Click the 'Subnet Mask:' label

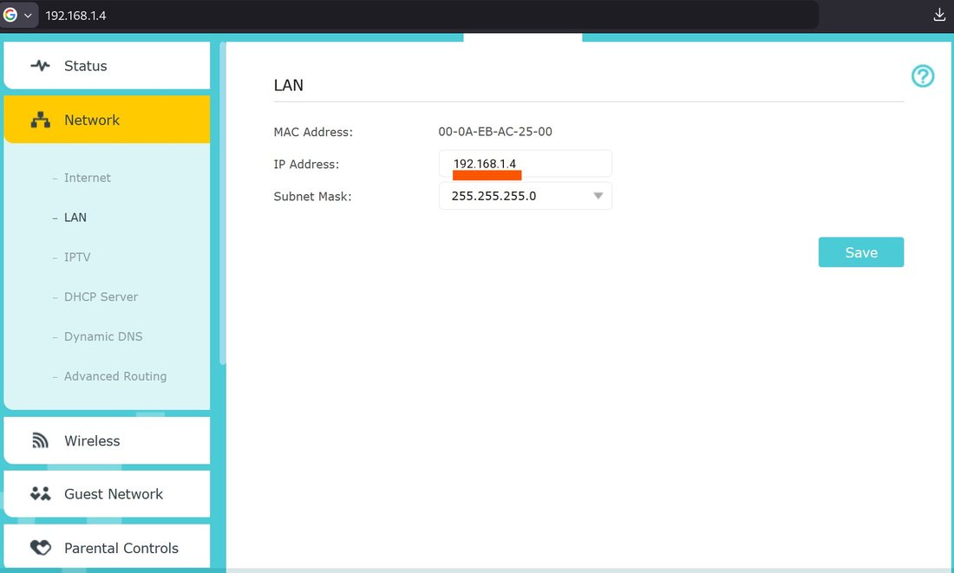(313, 197)
